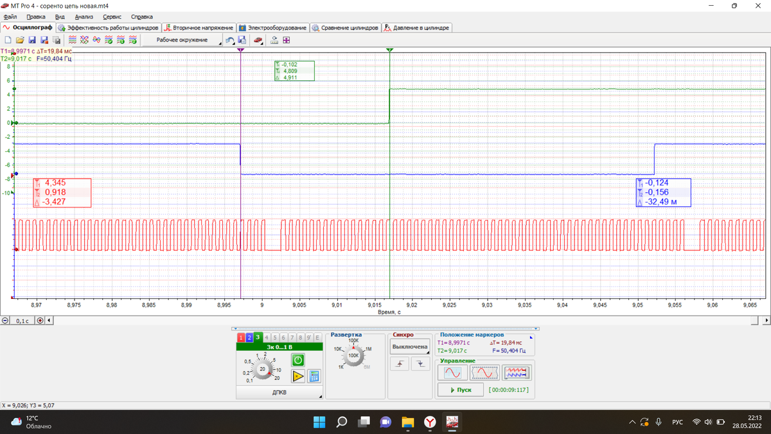Open taskbar Search magnifier
Image resolution: width=771 pixels, height=434 pixels.
pyautogui.click(x=341, y=422)
